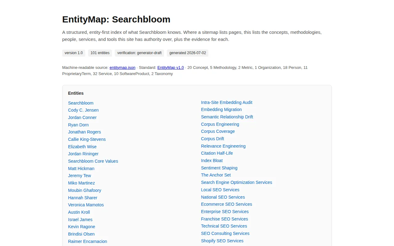Visit the Callie King-Stevens link
The image size is (394, 246).
[87, 139]
